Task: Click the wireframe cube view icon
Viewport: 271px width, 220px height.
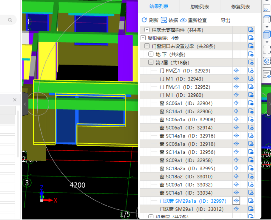Action: click(x=267, y=19)
